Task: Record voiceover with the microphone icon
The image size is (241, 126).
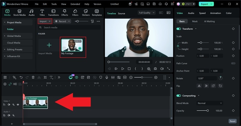Action: [x=107, y=77]
